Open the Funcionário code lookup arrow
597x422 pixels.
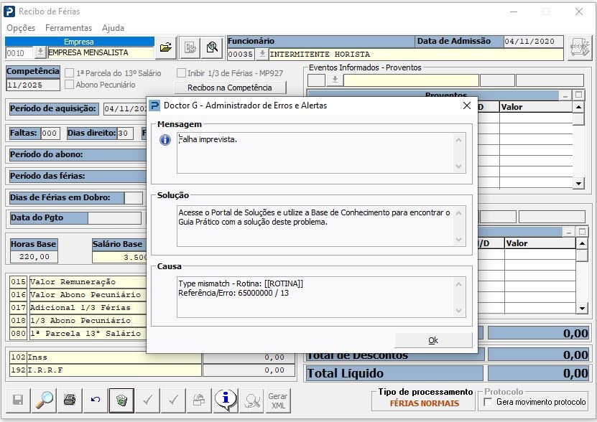point(262,54)
